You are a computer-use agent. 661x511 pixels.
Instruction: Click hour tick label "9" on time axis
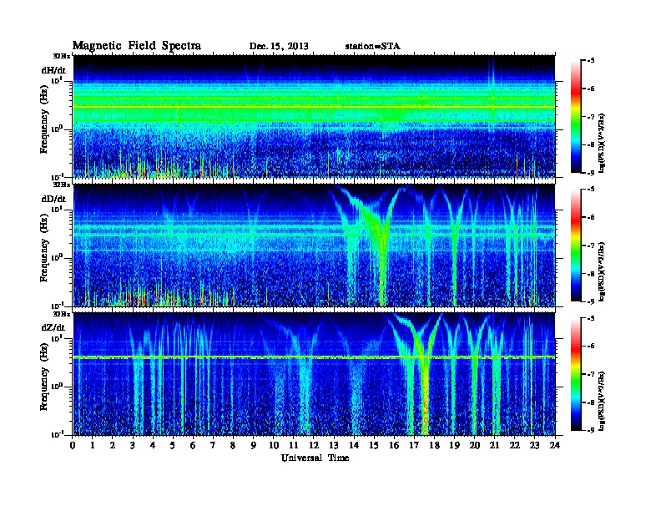click(254, 446)
